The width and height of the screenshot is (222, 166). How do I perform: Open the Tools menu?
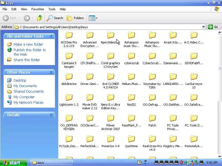coord(52,9)
